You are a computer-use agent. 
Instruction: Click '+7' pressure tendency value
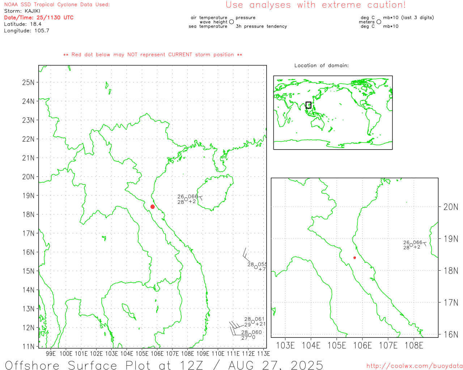262,269
